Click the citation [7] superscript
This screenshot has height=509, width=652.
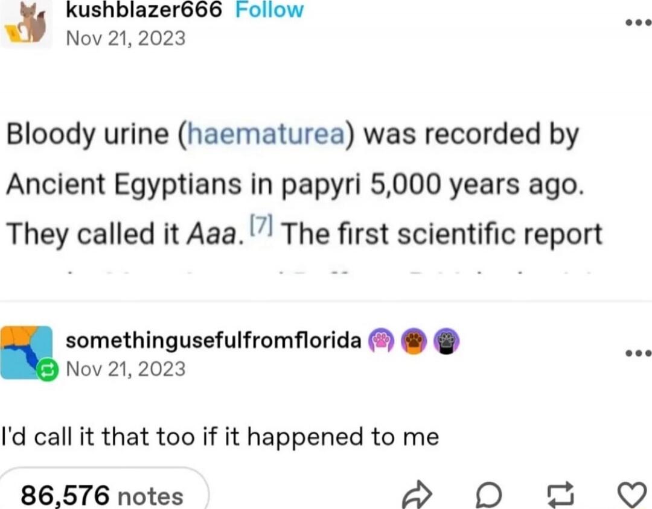pyautogui.click(x=262, y=227)
